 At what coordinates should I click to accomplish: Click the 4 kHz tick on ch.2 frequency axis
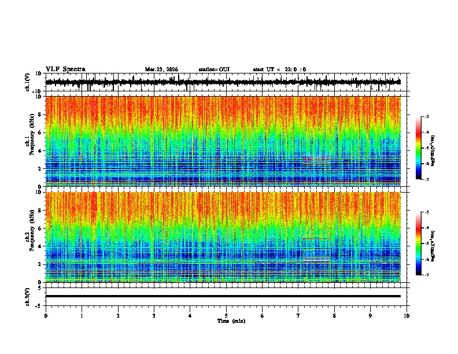coord(40,246)
